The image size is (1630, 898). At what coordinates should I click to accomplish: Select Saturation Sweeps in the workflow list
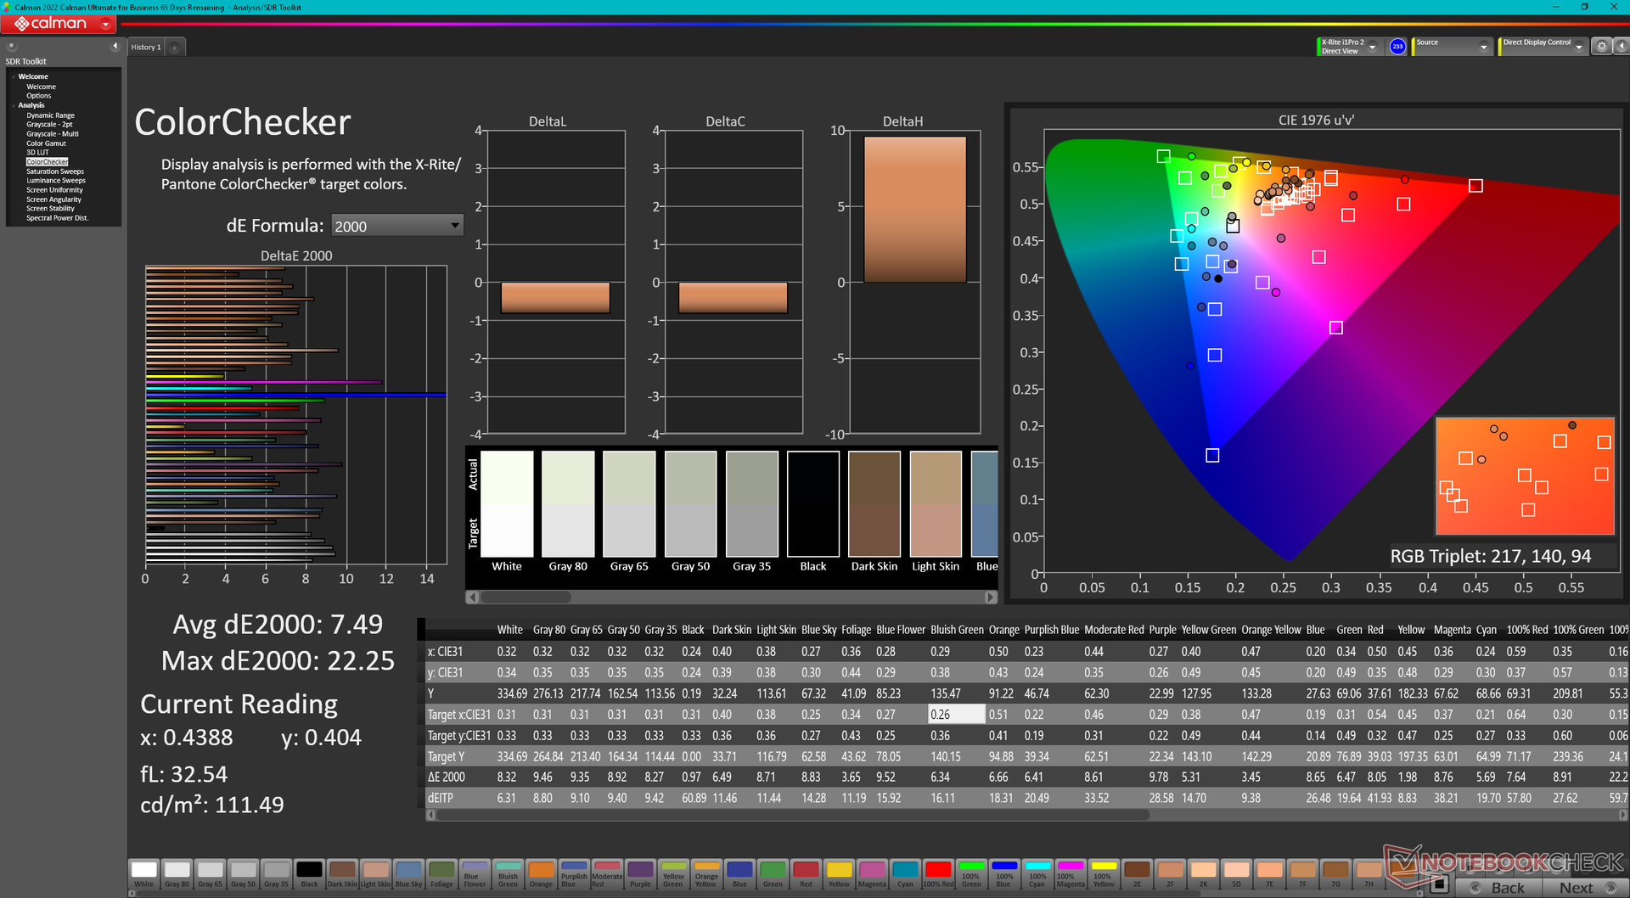[54, 171]
